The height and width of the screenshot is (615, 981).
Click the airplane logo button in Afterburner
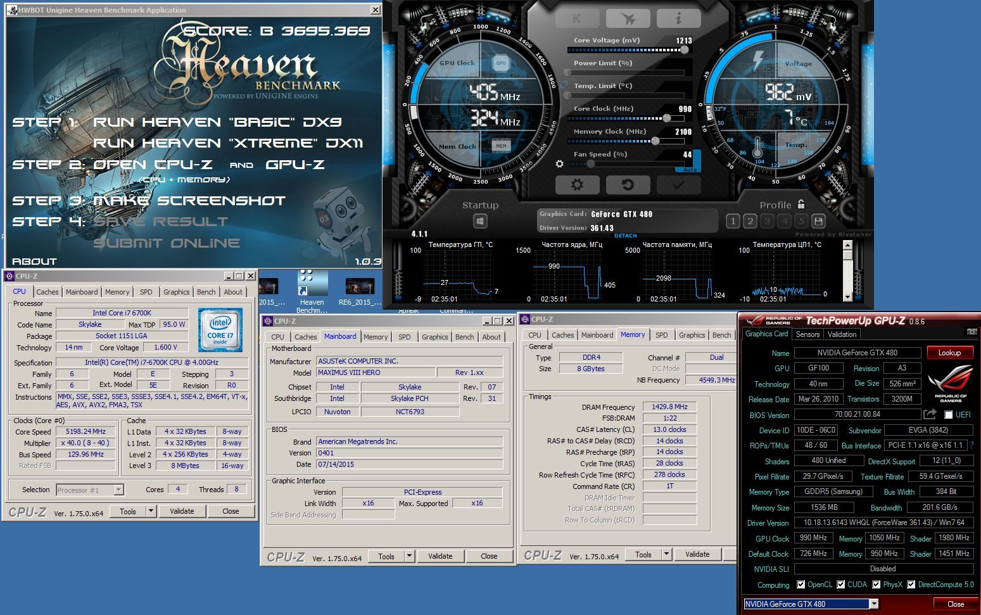click(628, 18)
